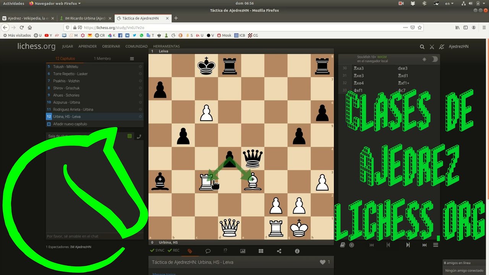The image size is (489, 275).
Task: Open page actions three-dot menu
Action: pyautogui.click(x=405, y=27)
